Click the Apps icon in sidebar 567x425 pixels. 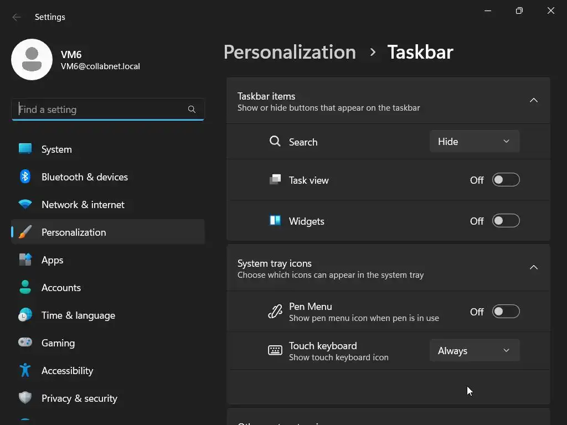pos(25,260)
